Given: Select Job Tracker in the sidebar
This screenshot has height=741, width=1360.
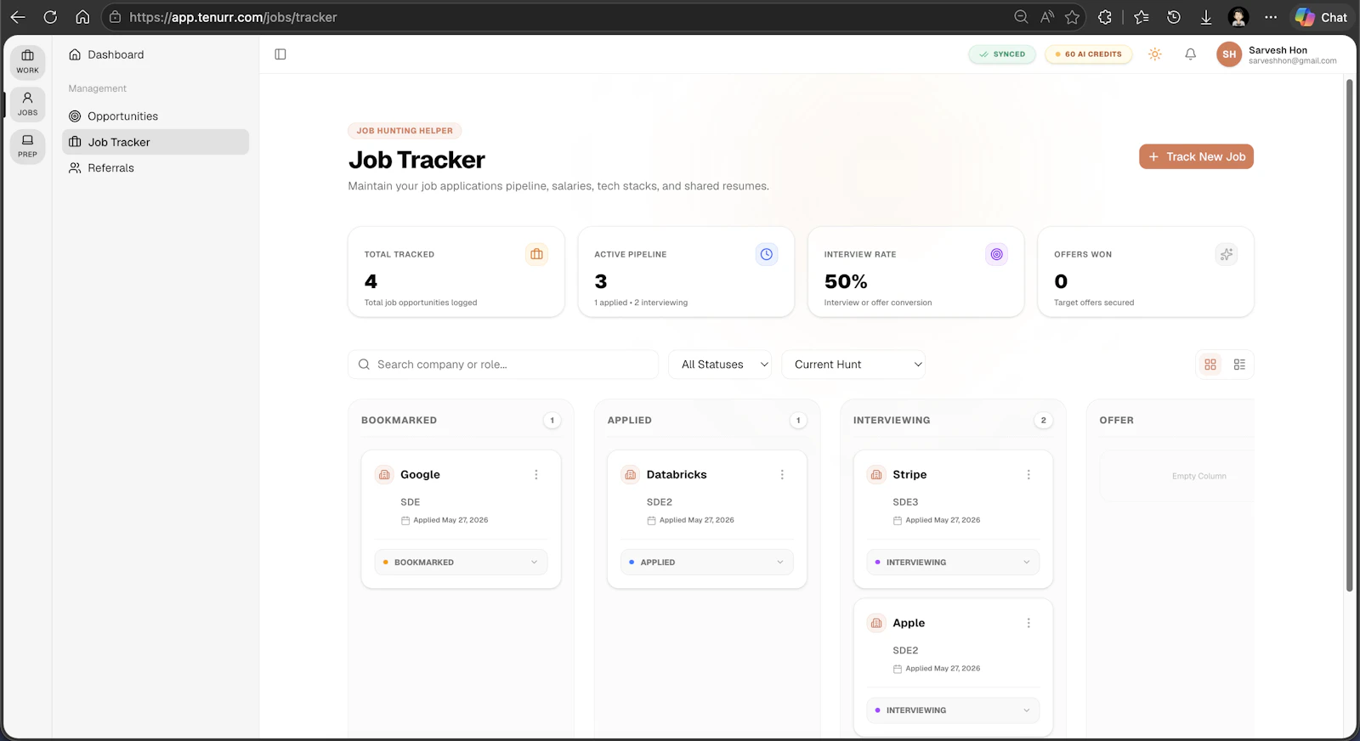Looking at the screenshot, I should pos(156,142).
